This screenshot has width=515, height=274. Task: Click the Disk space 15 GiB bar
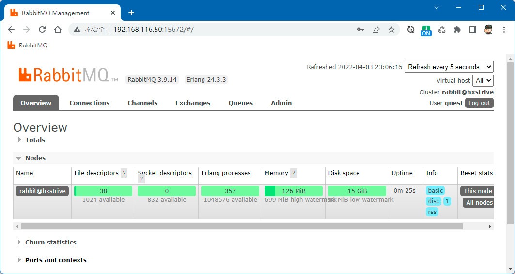357,191
